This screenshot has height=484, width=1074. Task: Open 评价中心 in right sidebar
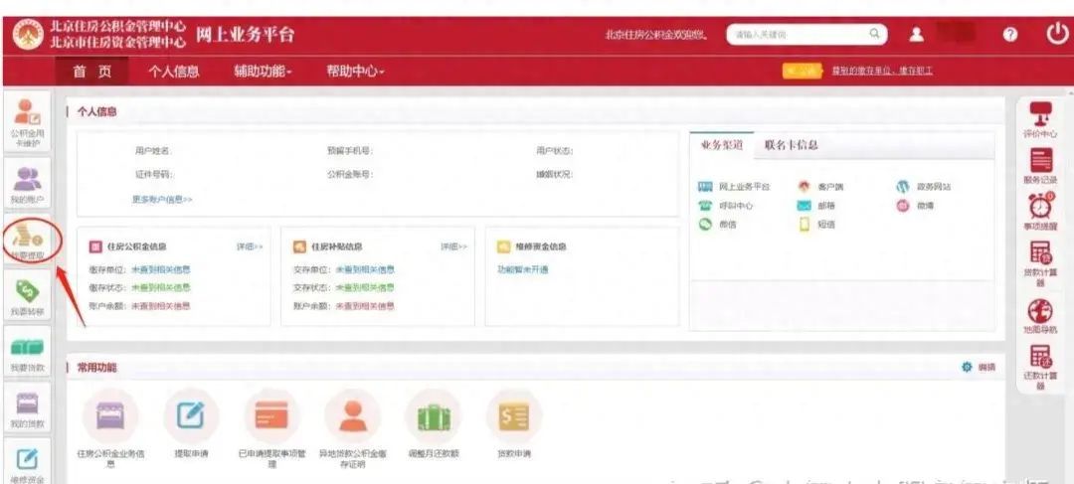pyautogui.click(x=1040, y=118)
